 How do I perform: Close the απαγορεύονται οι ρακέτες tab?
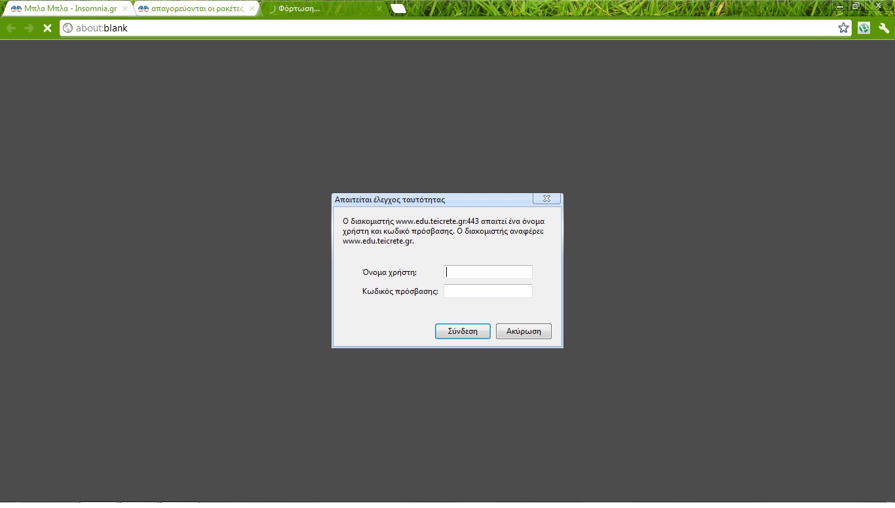(x=252, y=9)
